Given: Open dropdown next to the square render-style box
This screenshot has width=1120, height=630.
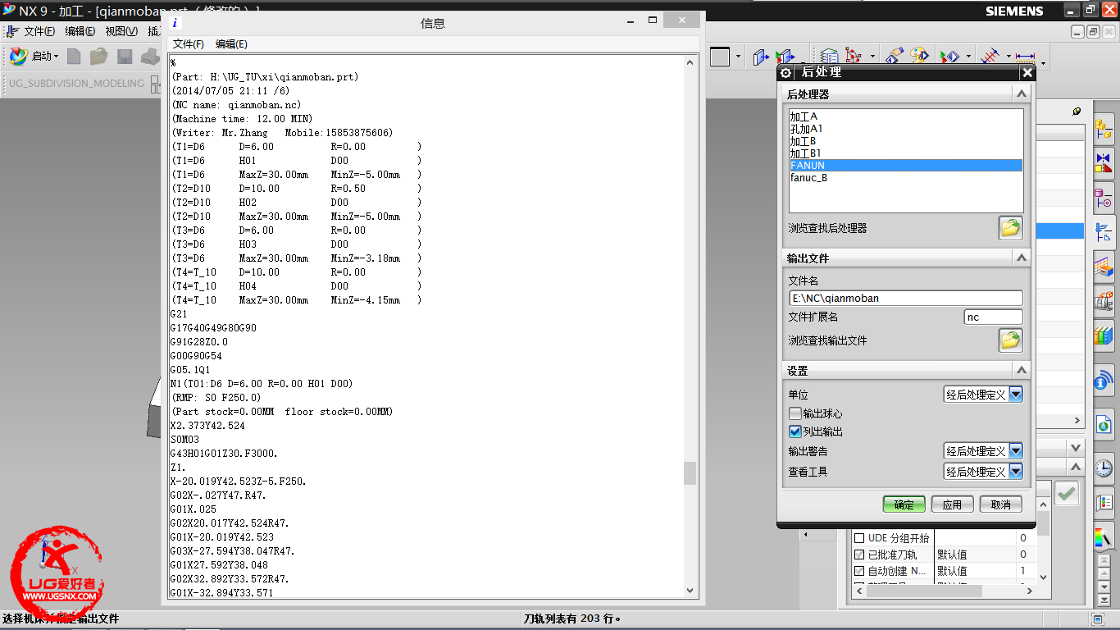Looking at the screenshot, I should pyautogui.click(x=739, y=57).
